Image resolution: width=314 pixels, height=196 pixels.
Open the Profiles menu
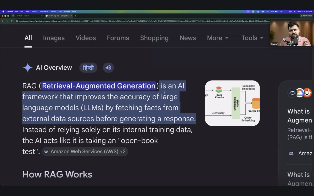tap(53, 11)
